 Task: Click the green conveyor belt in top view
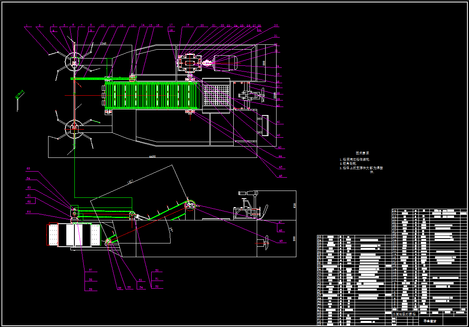click(151, 96)
